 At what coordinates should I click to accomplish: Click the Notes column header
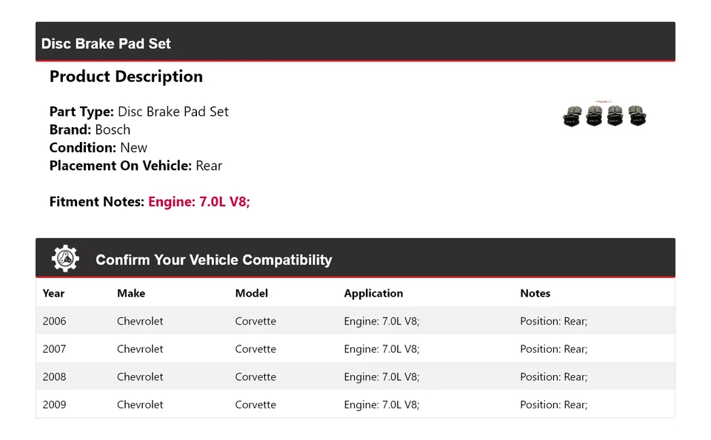535,294
